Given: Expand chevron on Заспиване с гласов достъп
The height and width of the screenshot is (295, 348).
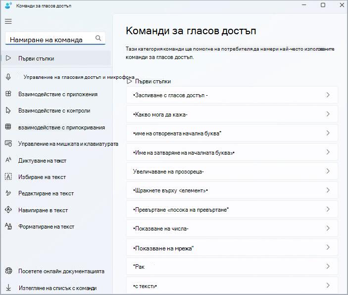Looking at the screenshot, I should 328,95.
